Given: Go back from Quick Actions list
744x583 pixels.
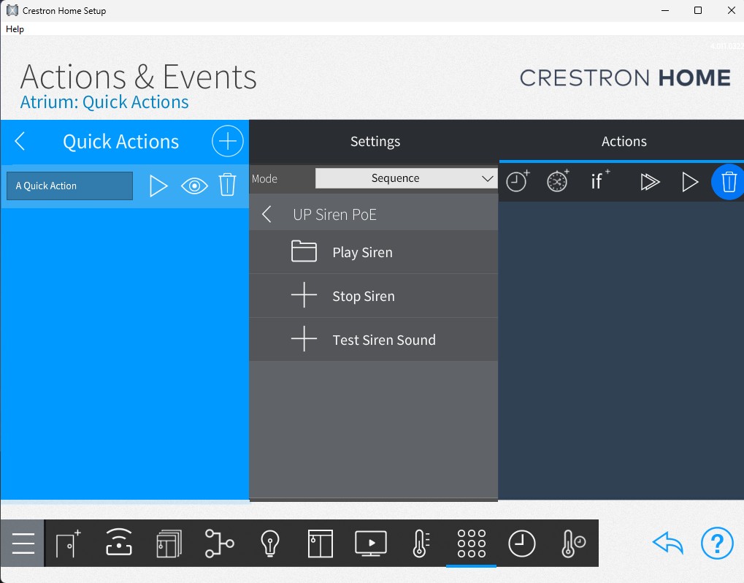Looking at the screenshot, I should click(20, 141).
